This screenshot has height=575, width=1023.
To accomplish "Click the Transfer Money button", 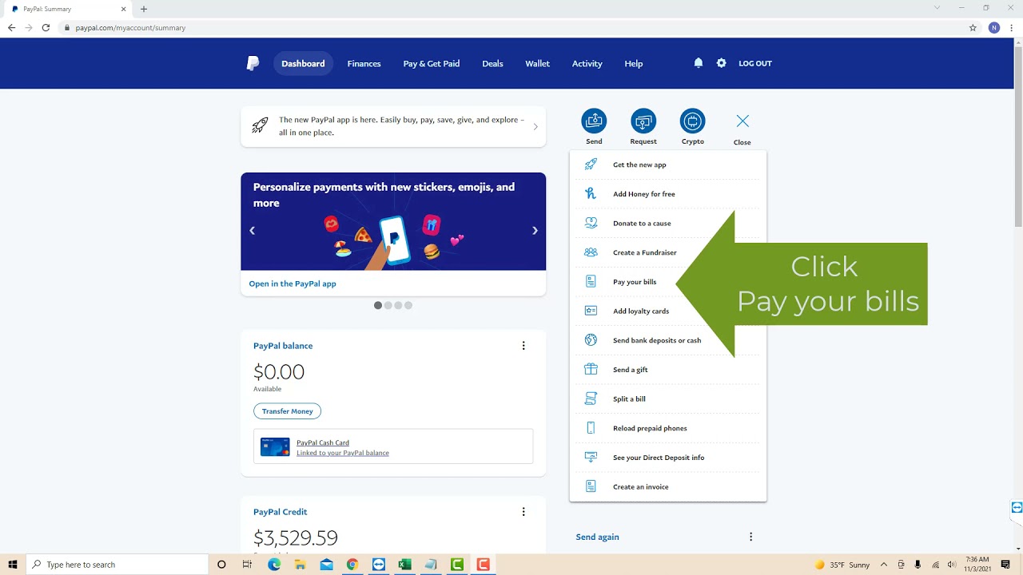I will [287, 410].
